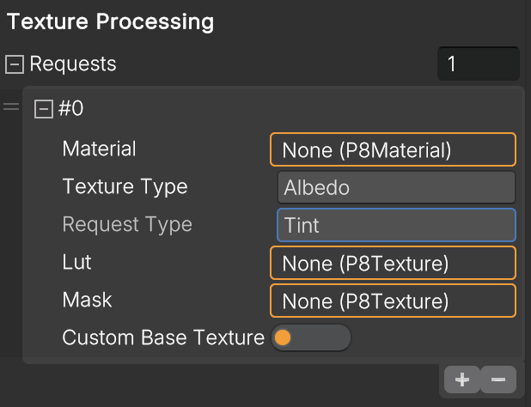Collapse the #0 request entry
Viewport: 531px width, 407px height.
click(44, 109)
